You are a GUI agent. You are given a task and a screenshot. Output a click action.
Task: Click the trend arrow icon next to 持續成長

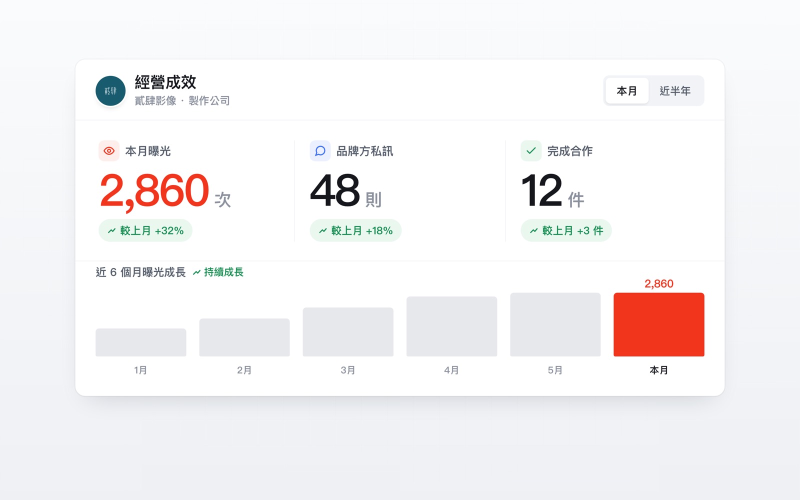click(x=197, y=272)
